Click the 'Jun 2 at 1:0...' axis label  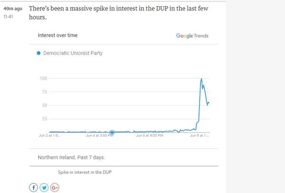pyautogui.click(x=49, y=136)
